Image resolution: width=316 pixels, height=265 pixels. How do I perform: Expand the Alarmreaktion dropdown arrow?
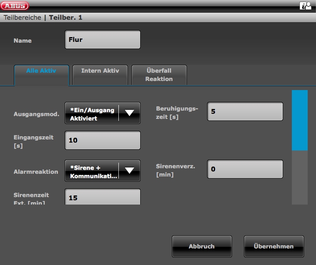tap(129, 171)
